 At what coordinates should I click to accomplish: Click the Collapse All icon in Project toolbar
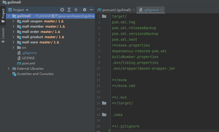pos(76,10)
